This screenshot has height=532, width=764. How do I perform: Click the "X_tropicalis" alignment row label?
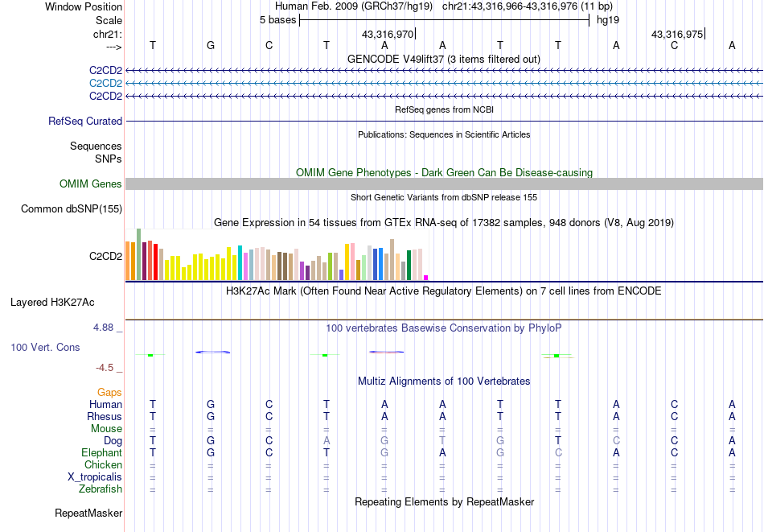pos(95,477)
